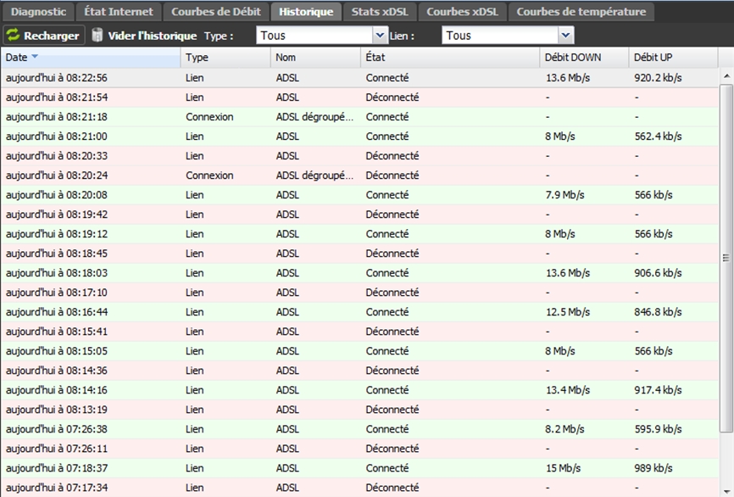Click the Date column sort arrow
The width and height of the screenshot is (734, 497).
[x=35, y=58]
